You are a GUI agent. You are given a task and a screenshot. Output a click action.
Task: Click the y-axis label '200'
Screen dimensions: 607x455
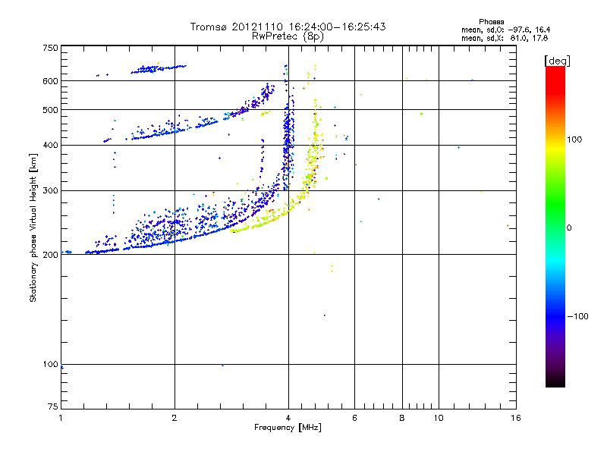pyautogui.click(x=50, y=255)
